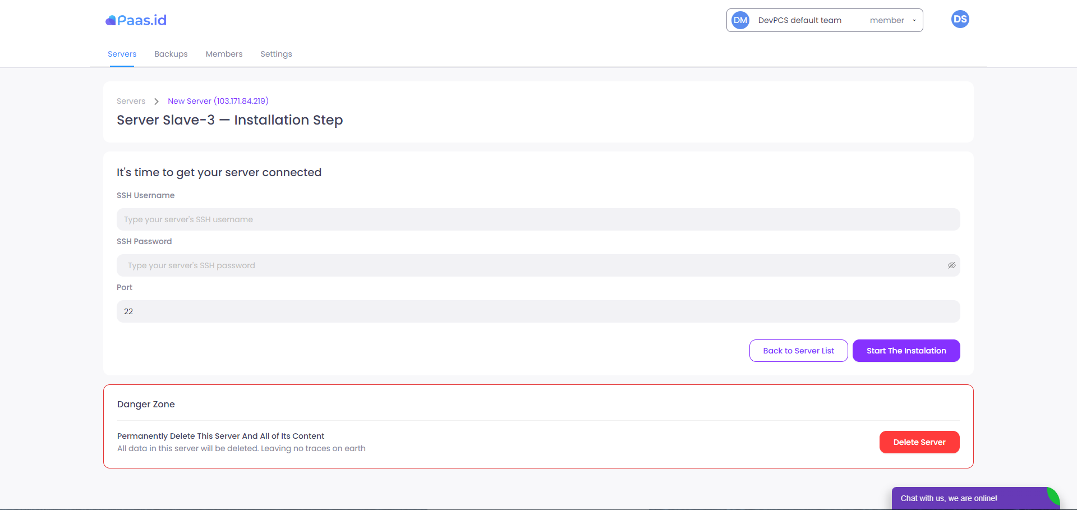Click the DM team avatar
1077x510 pixels.
740,20
